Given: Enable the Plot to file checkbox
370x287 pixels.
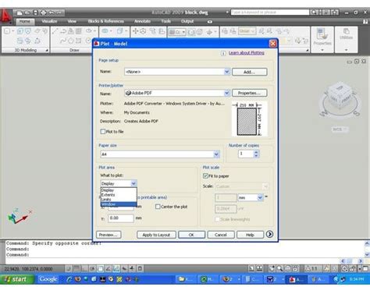Looking at the screenshot, I should pyautogui.click(x=103, y=132).
